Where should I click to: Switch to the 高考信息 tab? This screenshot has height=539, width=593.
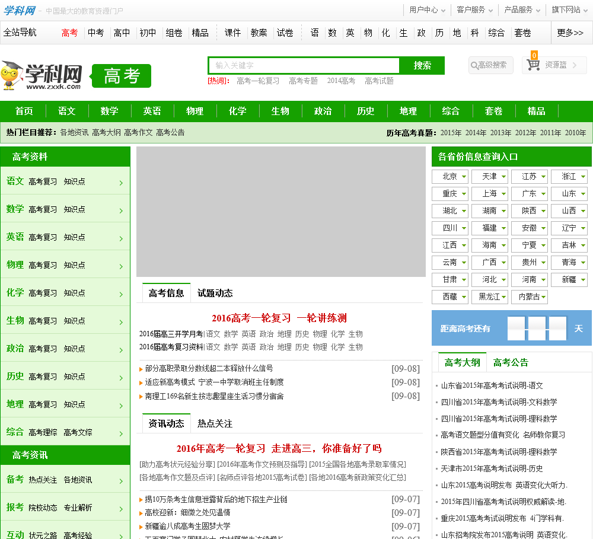click(167, 293)
